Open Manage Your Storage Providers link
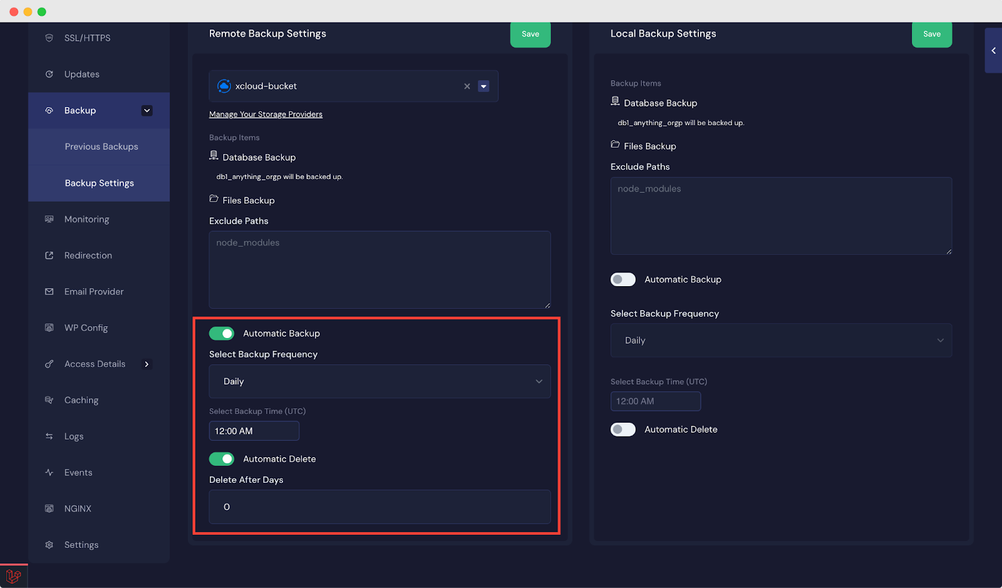Viewport: 1002px width, 588px height. click(x=266, y=114)
